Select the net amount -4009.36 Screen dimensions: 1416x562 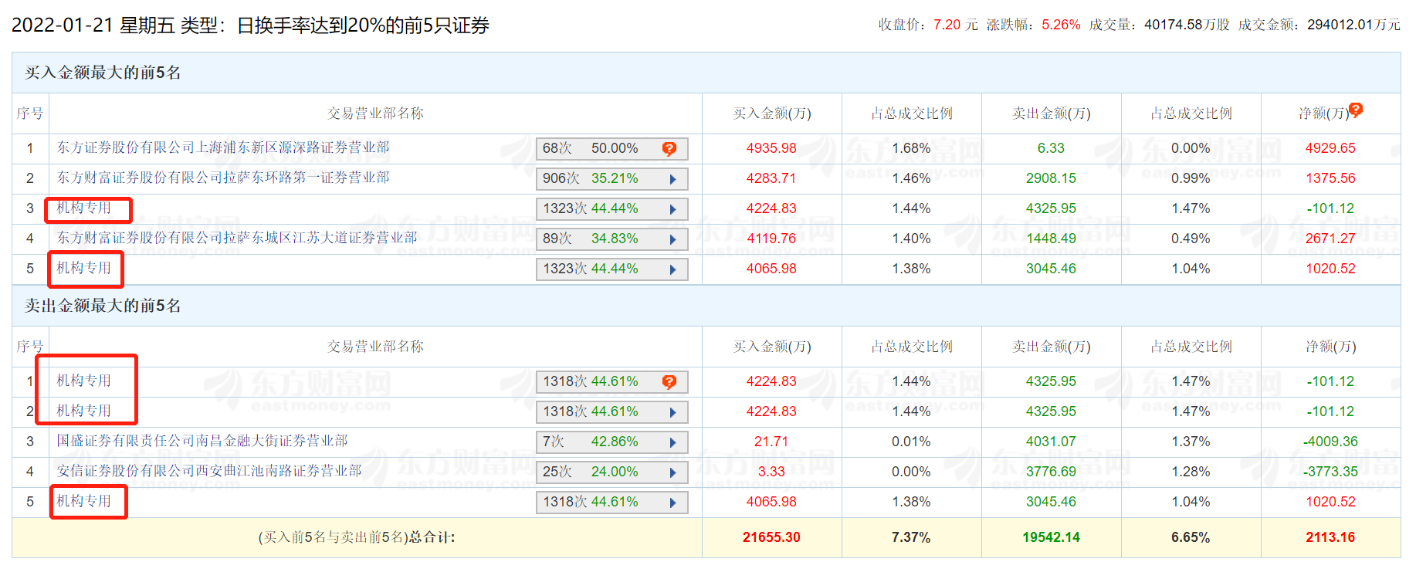coord(1330,442)
